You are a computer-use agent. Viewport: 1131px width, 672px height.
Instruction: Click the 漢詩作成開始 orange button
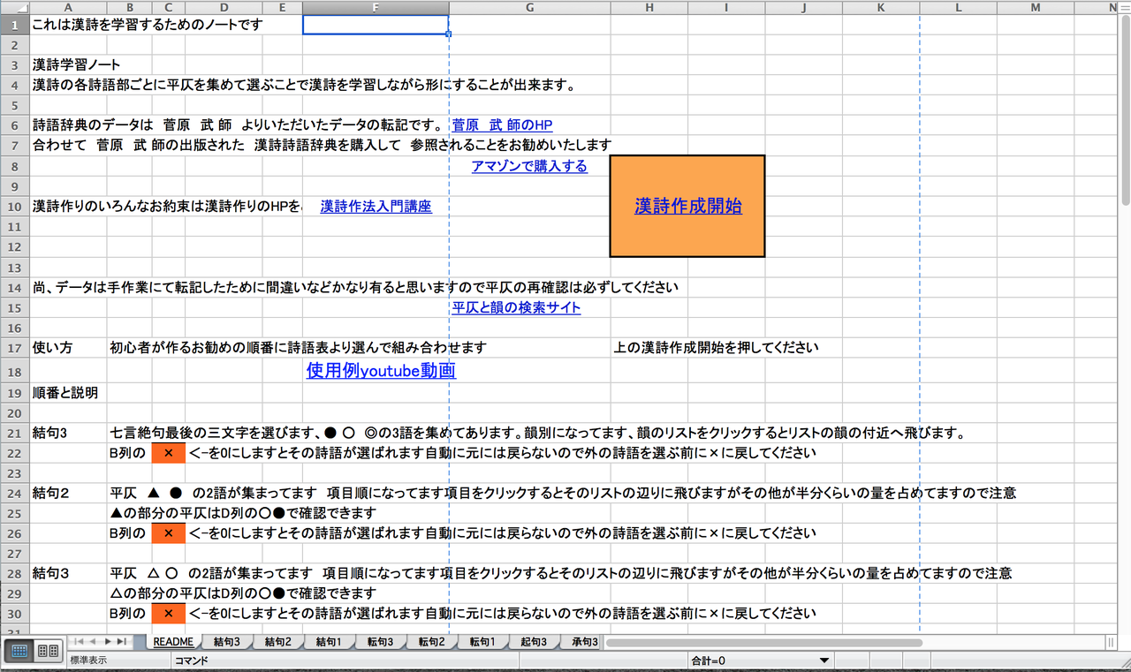click(x=687, y=206)
